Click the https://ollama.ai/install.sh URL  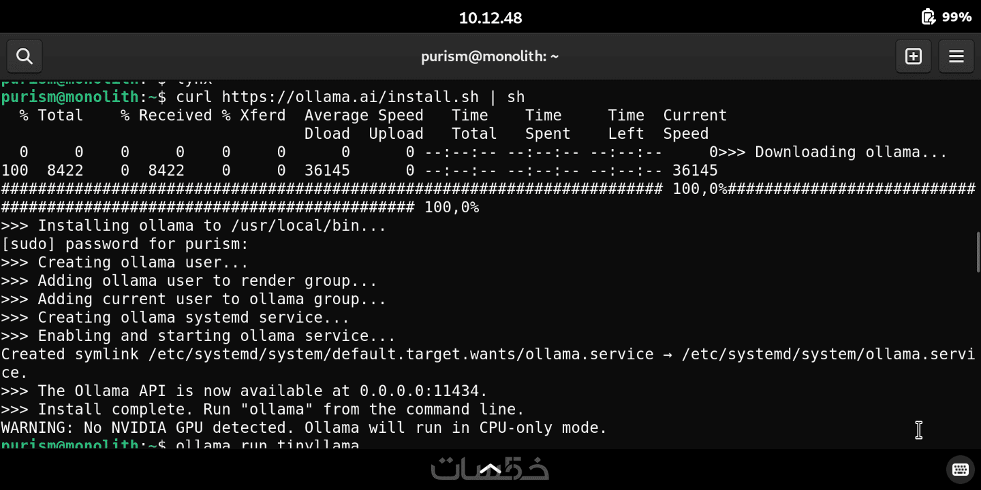click(x=350, y=97)
